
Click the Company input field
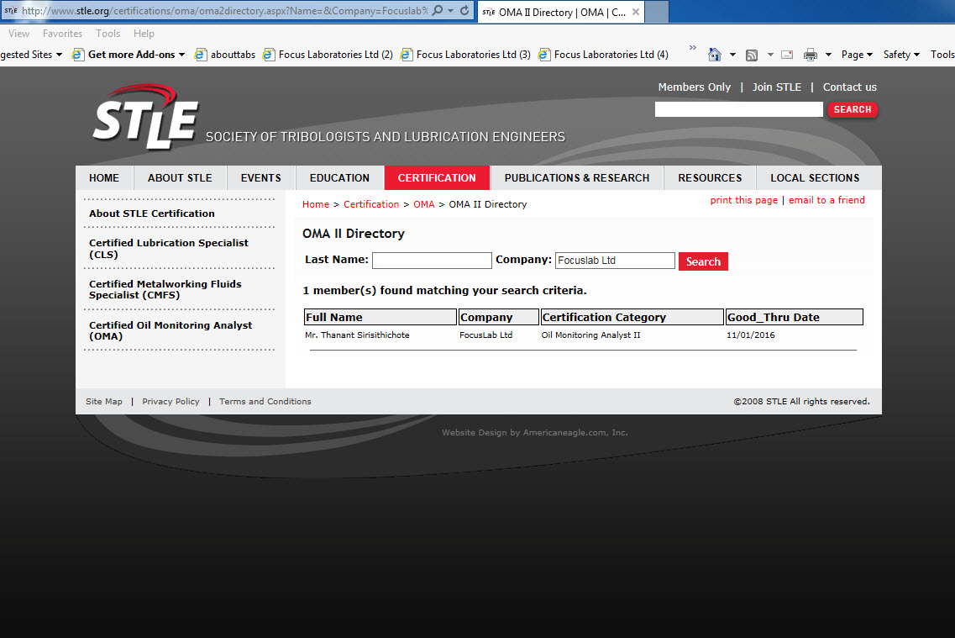click(615, 261)
